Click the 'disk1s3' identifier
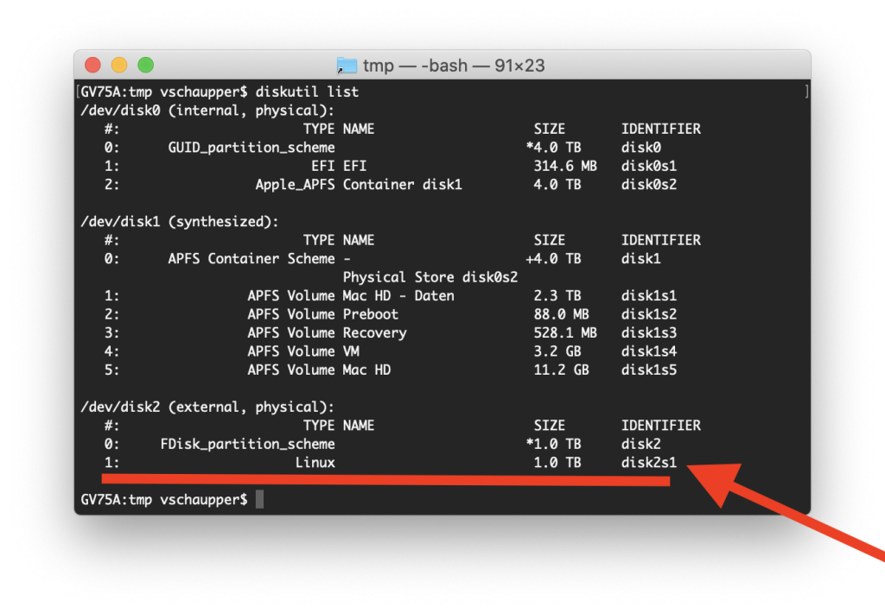 649,332
